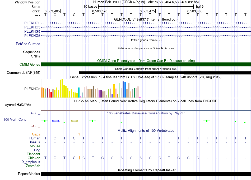Open Multiz Alignments of 100 Vertebrates title

[146, 131]
